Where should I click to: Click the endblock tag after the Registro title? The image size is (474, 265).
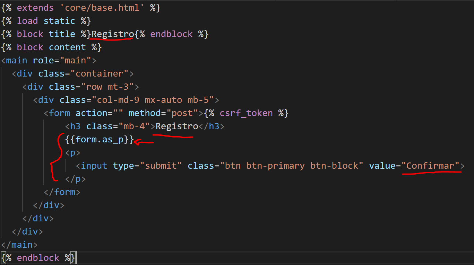point(171,34)
